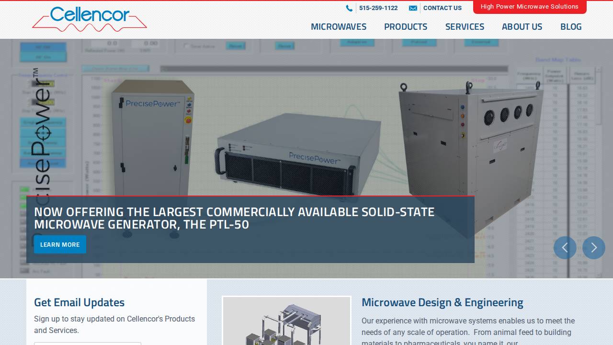Expand the ABOUT US dropdown menu
The image size is (613, 345).
pos(522,27)
